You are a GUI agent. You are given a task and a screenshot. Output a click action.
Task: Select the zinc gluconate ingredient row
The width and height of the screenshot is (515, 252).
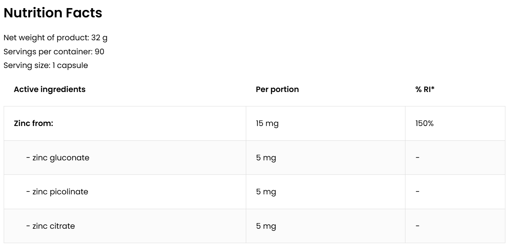(58, 158)
